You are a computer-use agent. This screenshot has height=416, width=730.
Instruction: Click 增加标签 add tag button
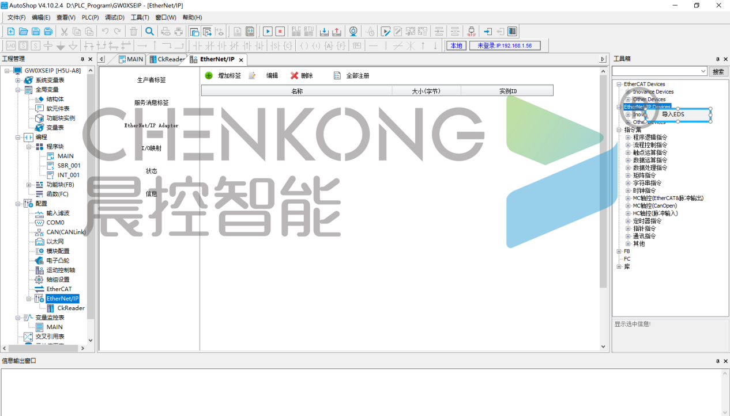tap(229, 75)
